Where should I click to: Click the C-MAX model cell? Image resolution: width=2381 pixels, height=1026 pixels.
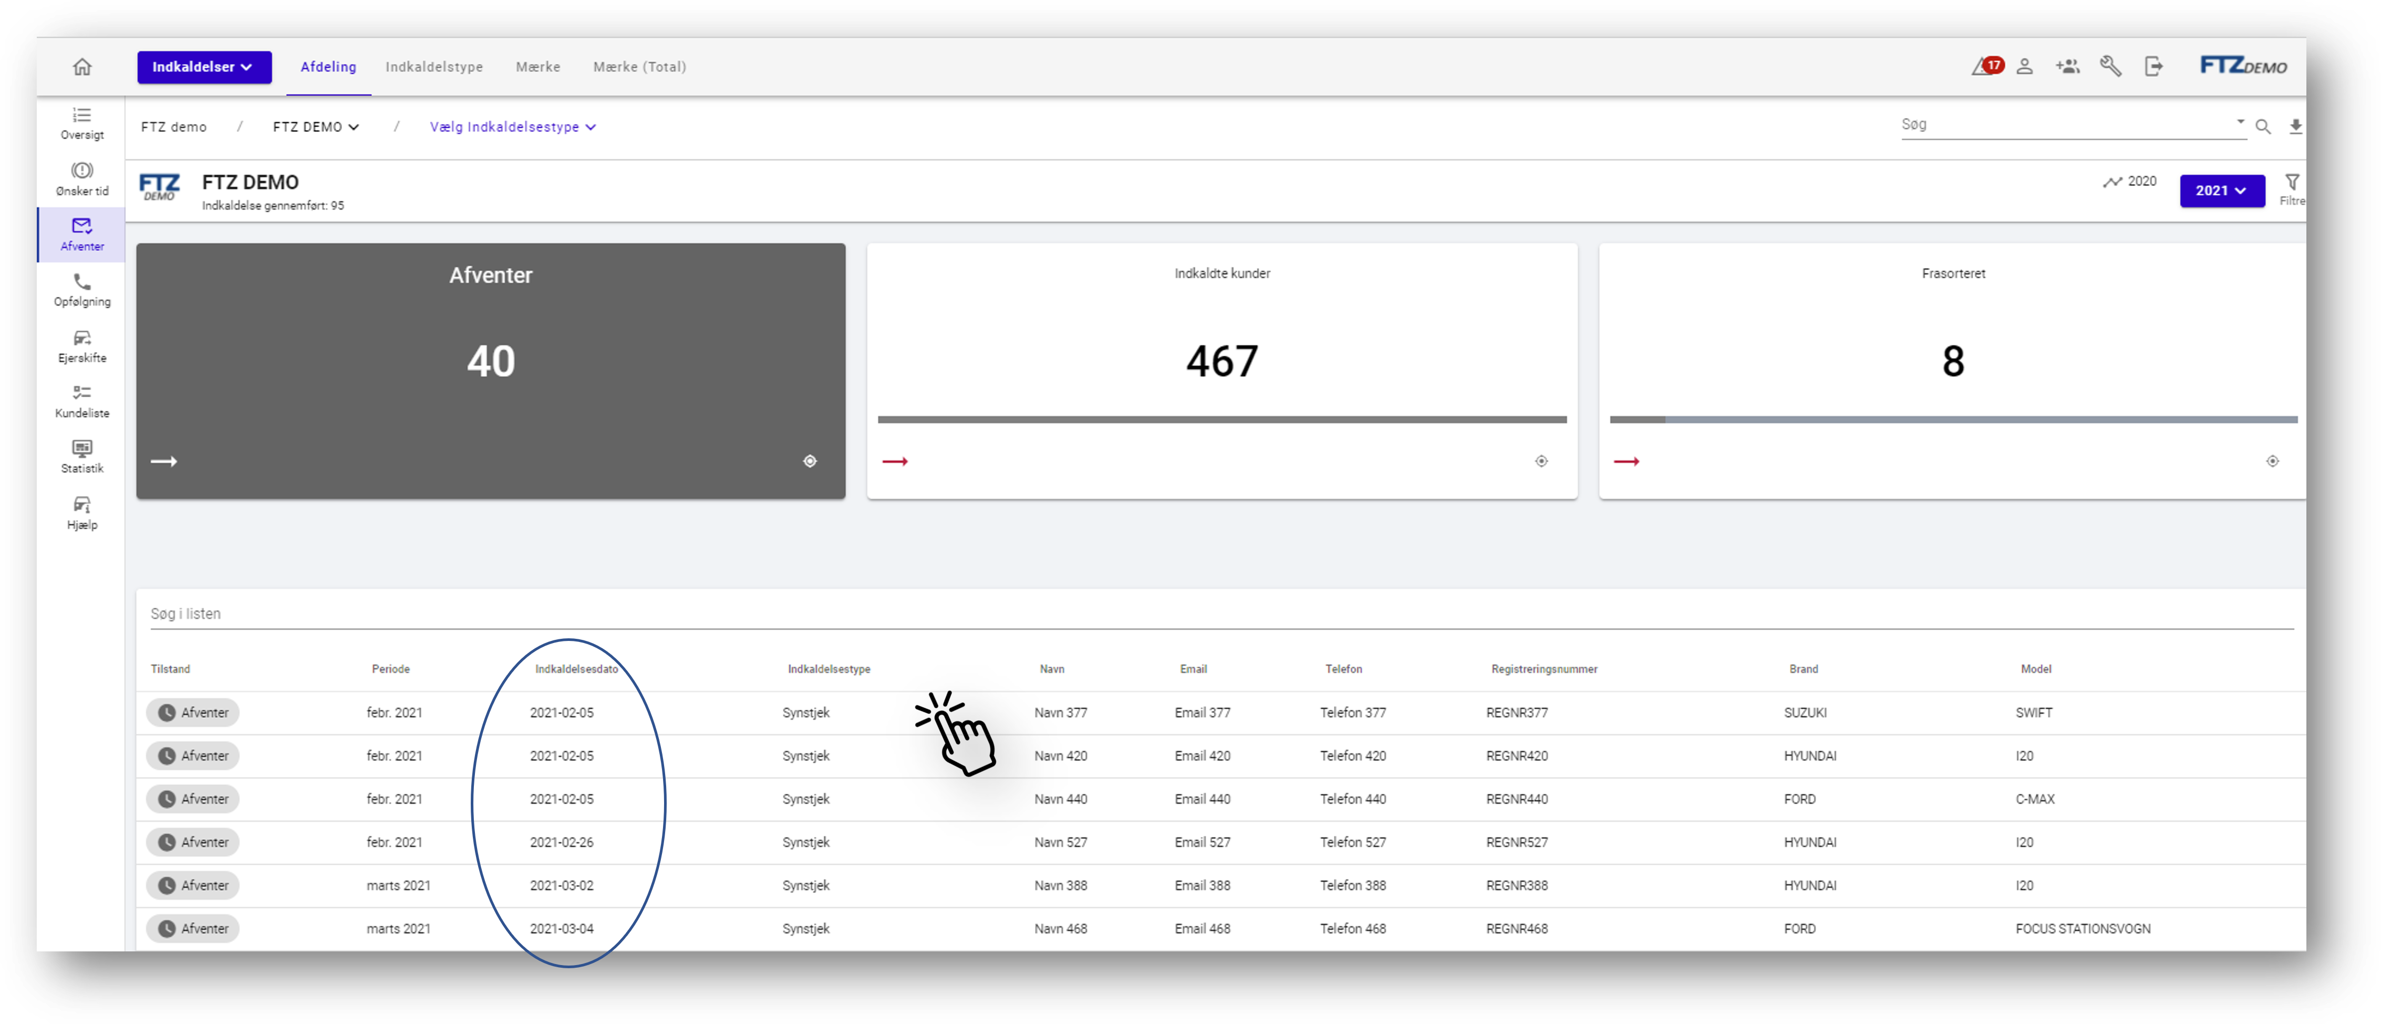pyautogui.click(x=2034, y=800)
